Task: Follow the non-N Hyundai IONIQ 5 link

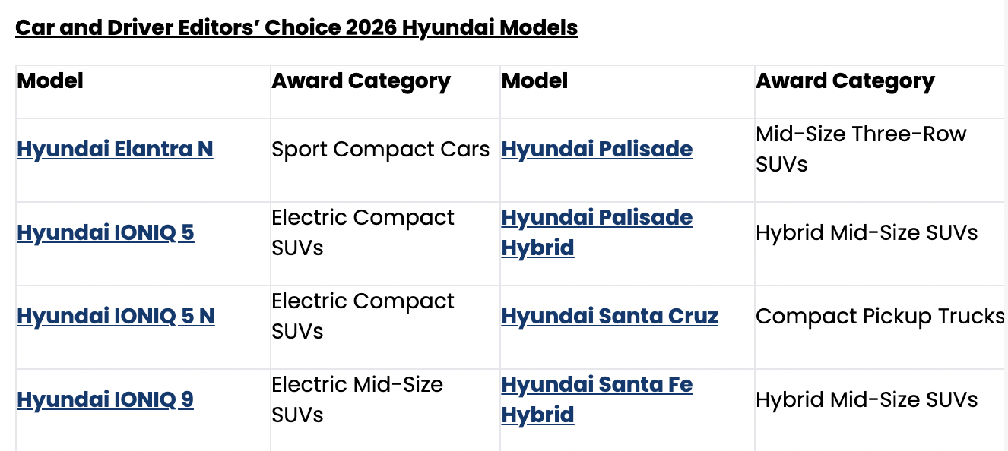Action: [105, 232]
